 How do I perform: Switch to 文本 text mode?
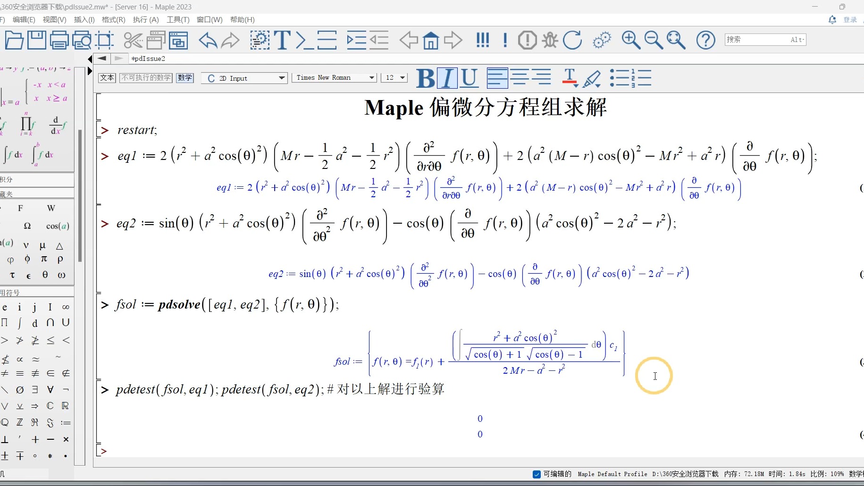pos(107,78)
